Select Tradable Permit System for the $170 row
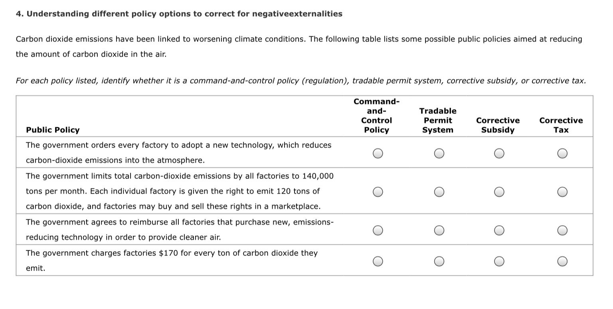 [439, 261]
